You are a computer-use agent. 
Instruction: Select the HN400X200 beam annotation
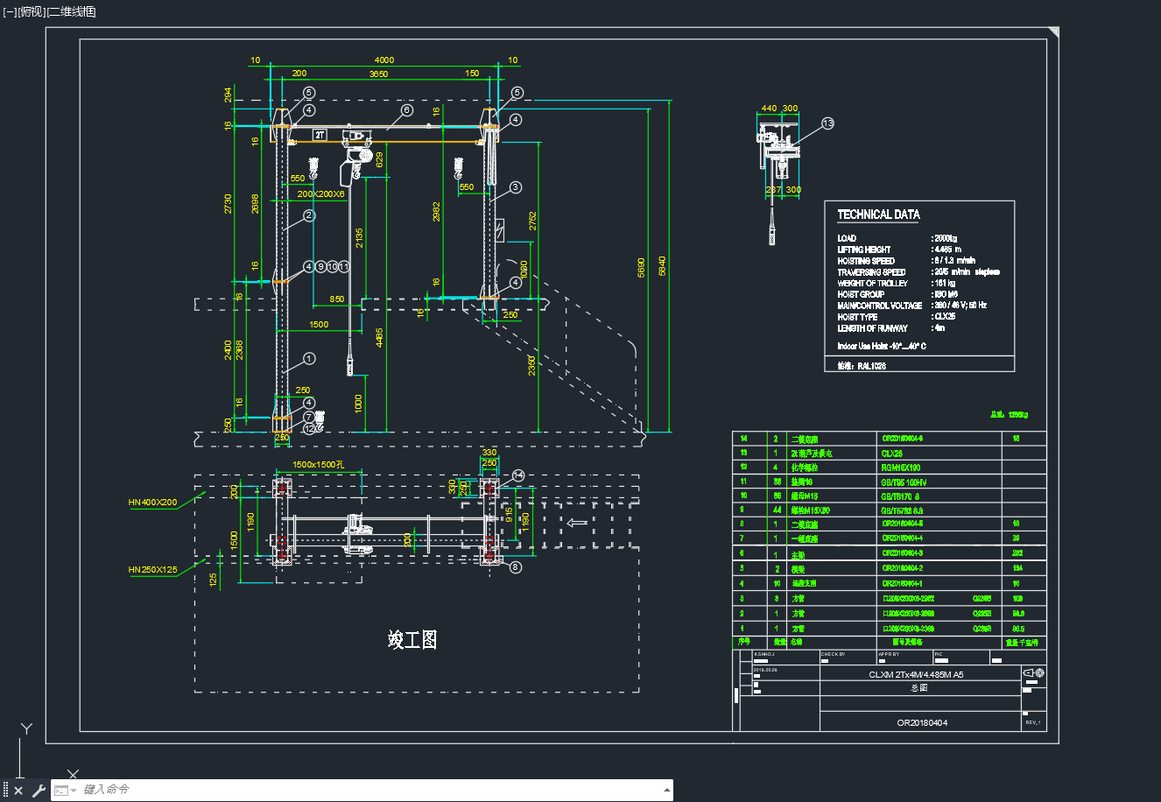[x=152, y=503]
